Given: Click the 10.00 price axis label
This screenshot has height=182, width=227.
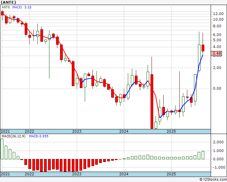Looking at the screenshot, I should point(218,19).
